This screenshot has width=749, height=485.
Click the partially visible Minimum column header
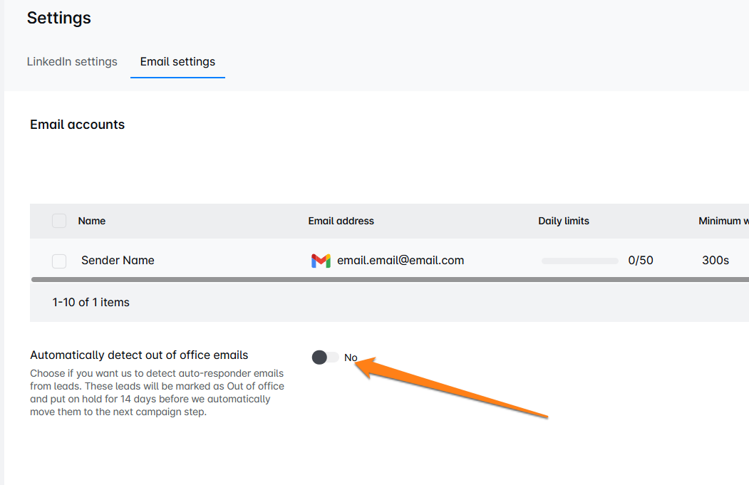tap(721, 221)
